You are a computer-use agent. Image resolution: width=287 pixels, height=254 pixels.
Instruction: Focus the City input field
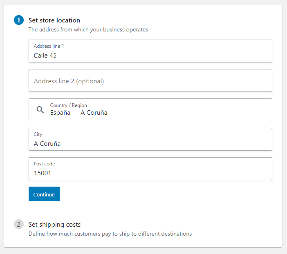[150, 139]
